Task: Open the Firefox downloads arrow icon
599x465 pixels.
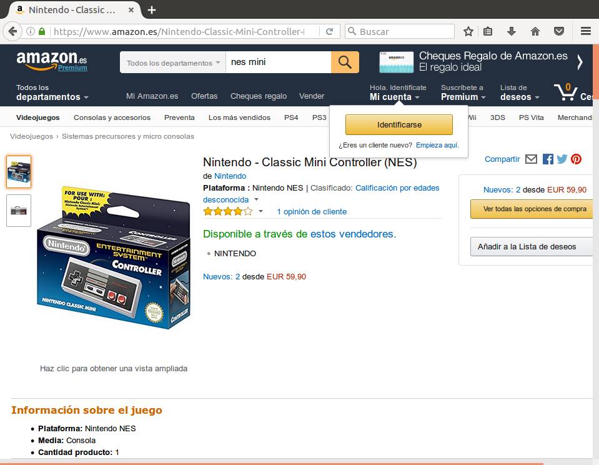Action: click(x=511, y=31)
